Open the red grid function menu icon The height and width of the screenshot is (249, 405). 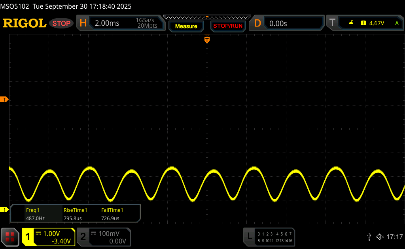(x=10, y=237)
